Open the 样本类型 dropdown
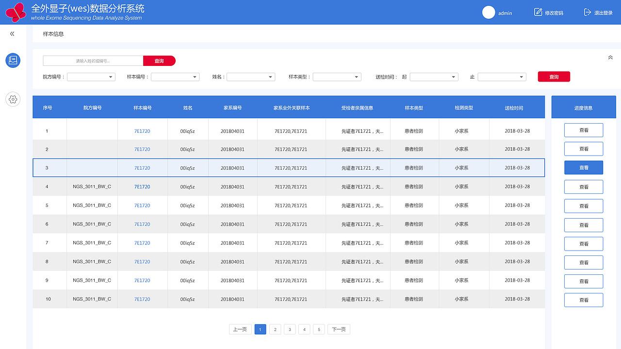The image size is (621, 349). click(337, 77)
